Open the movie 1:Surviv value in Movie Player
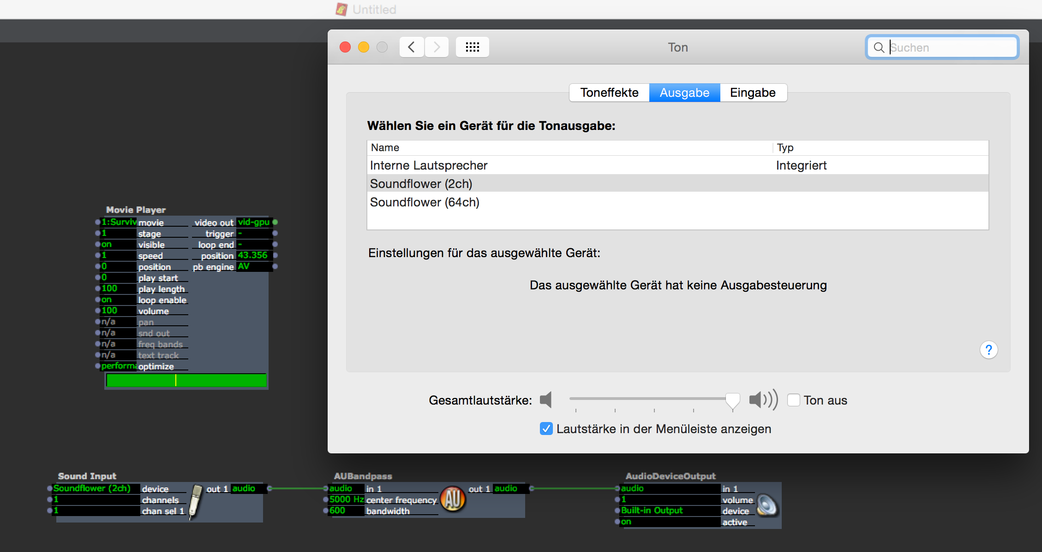Screen dimensions: 1042x552 click(x=119, y=222)
